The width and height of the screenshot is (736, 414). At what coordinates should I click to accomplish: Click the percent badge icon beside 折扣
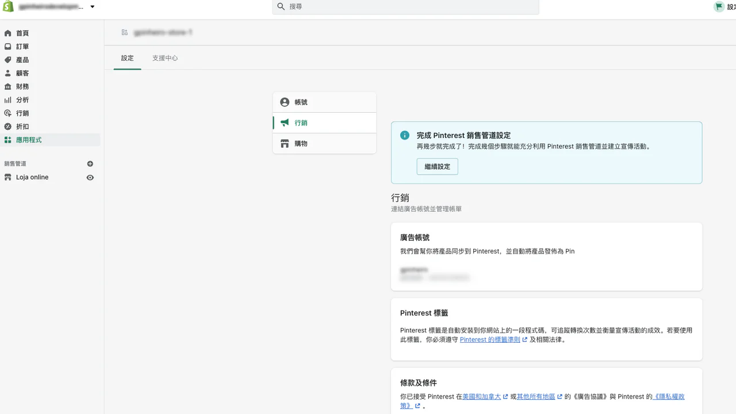pyautogui.click(x=7, y=126)
